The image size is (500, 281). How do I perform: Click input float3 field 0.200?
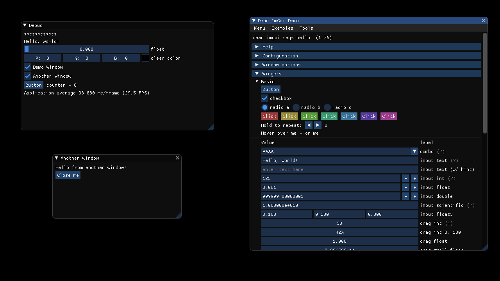pyautogui.click(x=339, y=214)
